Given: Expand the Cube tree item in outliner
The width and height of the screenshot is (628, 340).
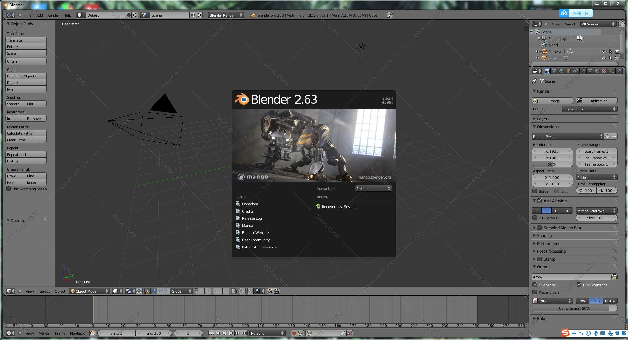Looking at the screenshot, I should click(537, 58).
